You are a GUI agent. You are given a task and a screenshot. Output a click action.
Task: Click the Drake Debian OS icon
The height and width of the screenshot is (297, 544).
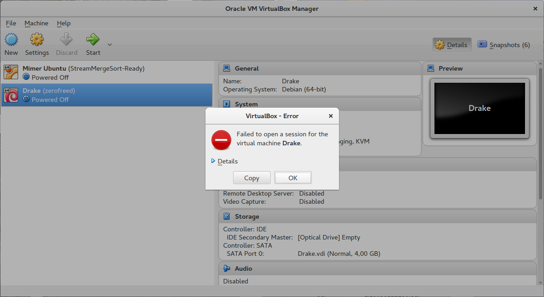tap(11, 95)
